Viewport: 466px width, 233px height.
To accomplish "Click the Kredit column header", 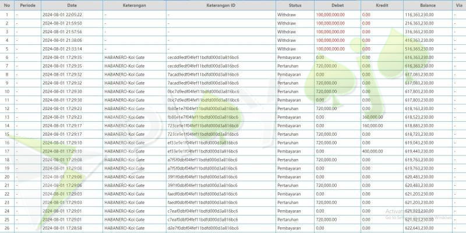I will (382, 5).
